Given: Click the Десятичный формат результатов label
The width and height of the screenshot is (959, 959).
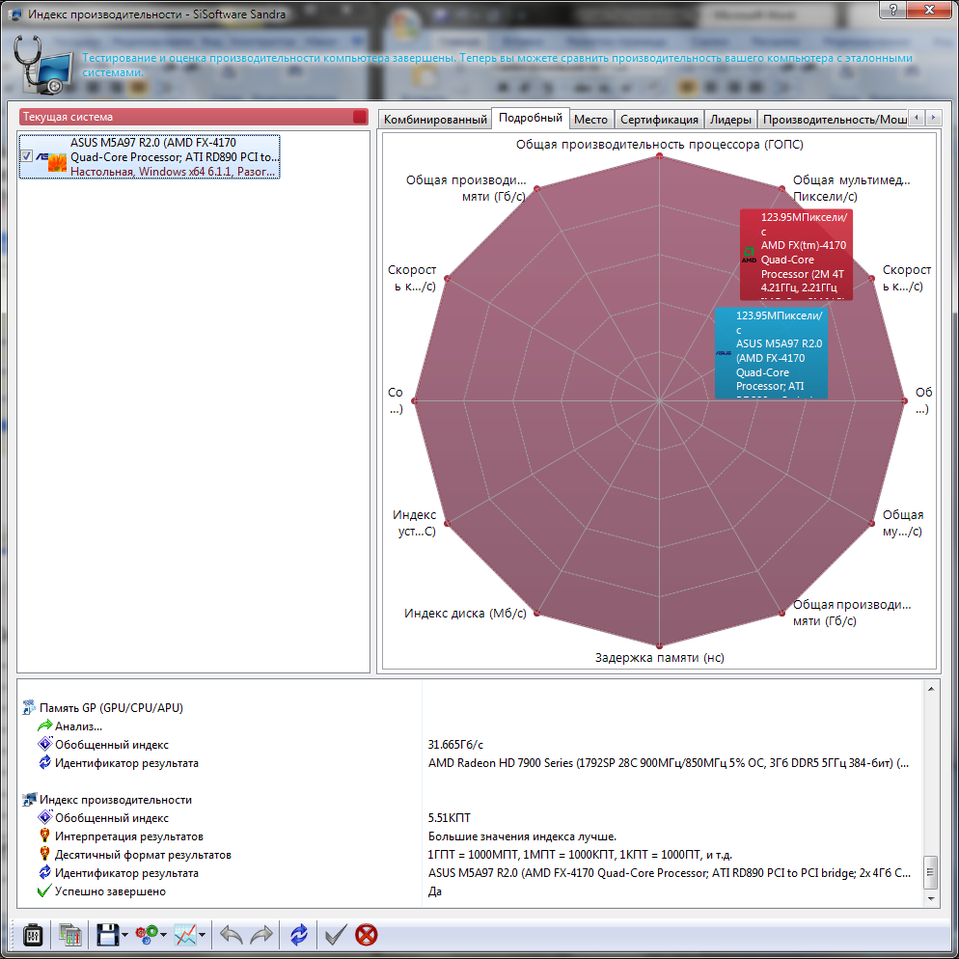Looking at the screenshot, I should [143, 855].
